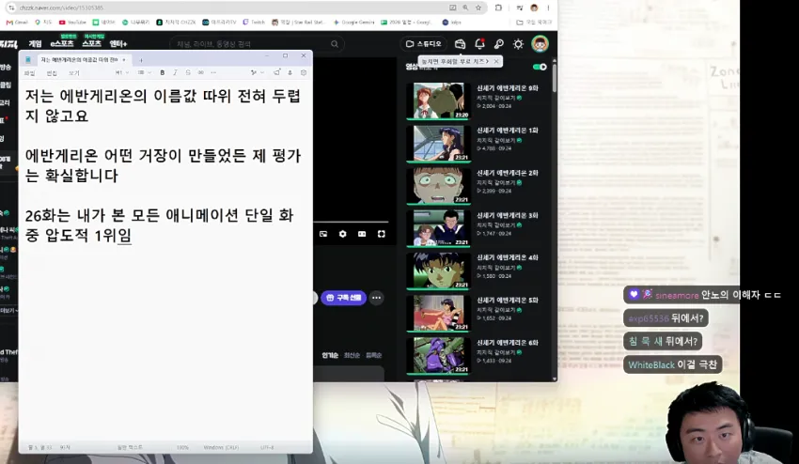Viewport: 799px width, 464px height.
Task: Click the key icon in Chzzk header
Action: click(x=499, y=44)
